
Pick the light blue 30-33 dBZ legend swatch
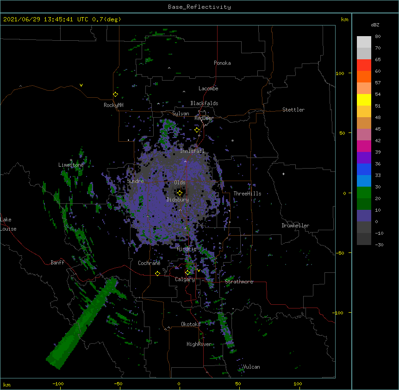pos(364,181)
